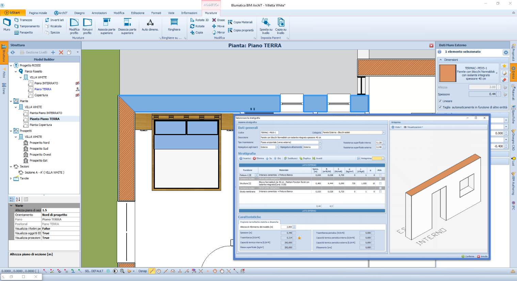Open the Viste dropdown in Anteprima
Image resolution: width=517 pixels, height=281 pixels.
click(397, 127)
